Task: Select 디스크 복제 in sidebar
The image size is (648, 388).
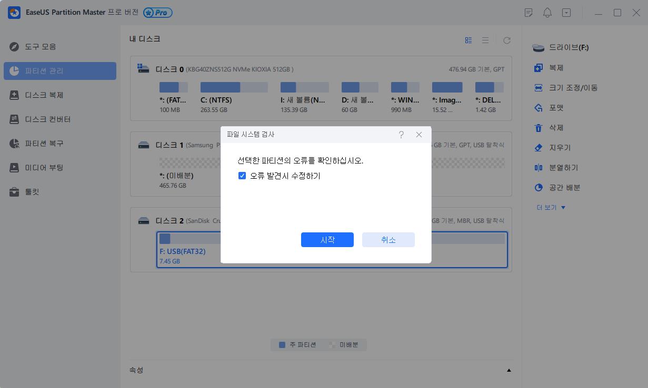Action: (x=44, y=95)
